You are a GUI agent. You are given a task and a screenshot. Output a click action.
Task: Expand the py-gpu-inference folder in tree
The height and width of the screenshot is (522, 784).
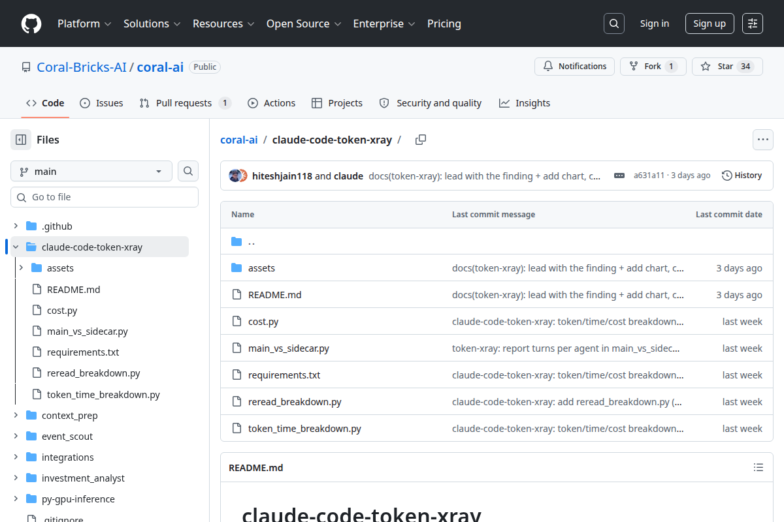click(x=16, y=499)
